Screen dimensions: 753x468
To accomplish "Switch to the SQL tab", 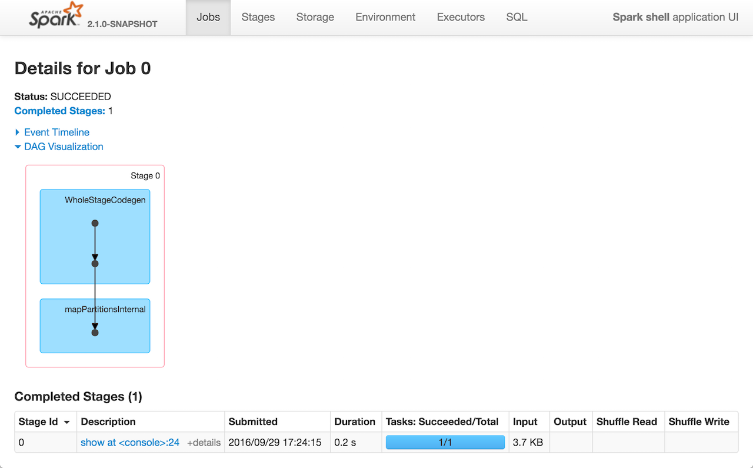I will coord(517,17).
